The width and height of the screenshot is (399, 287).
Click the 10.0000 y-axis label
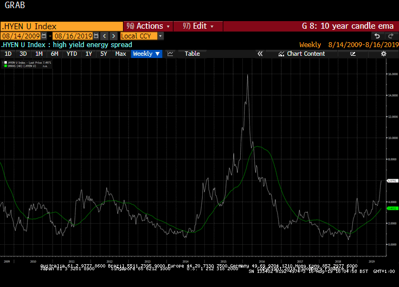tap(392, 138)
